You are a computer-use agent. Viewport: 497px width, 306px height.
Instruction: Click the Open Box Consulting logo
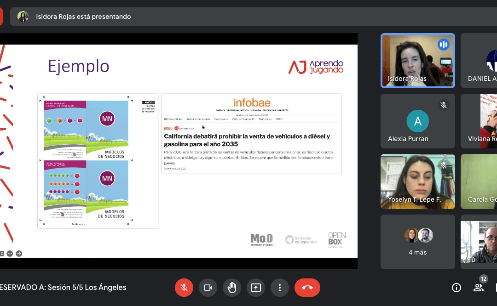(337, 240)
